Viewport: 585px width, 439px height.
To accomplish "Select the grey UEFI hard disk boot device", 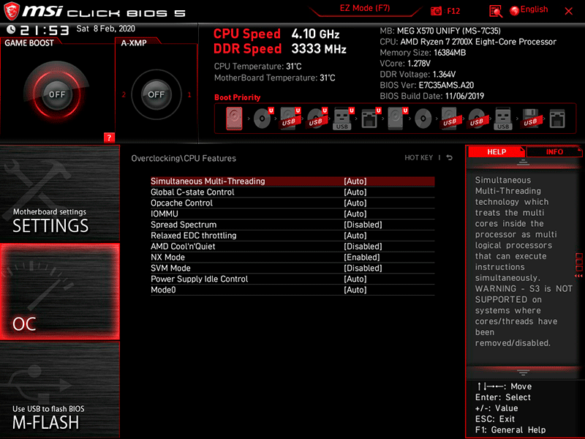I will 397,119.
